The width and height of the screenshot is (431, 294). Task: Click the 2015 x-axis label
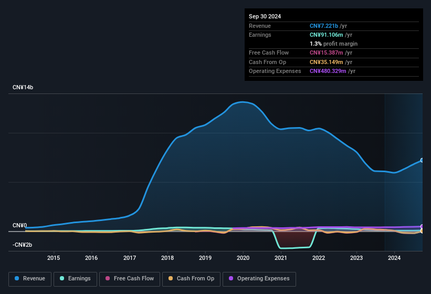[x=54, y=258]
